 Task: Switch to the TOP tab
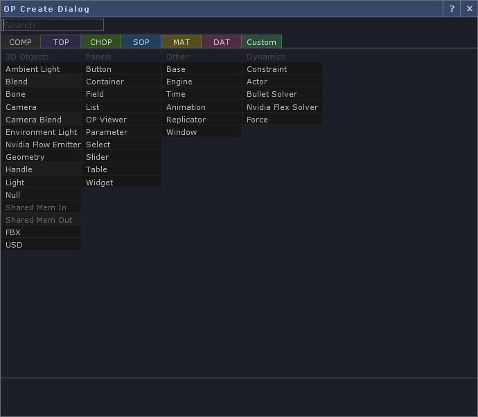coord(61,42)
